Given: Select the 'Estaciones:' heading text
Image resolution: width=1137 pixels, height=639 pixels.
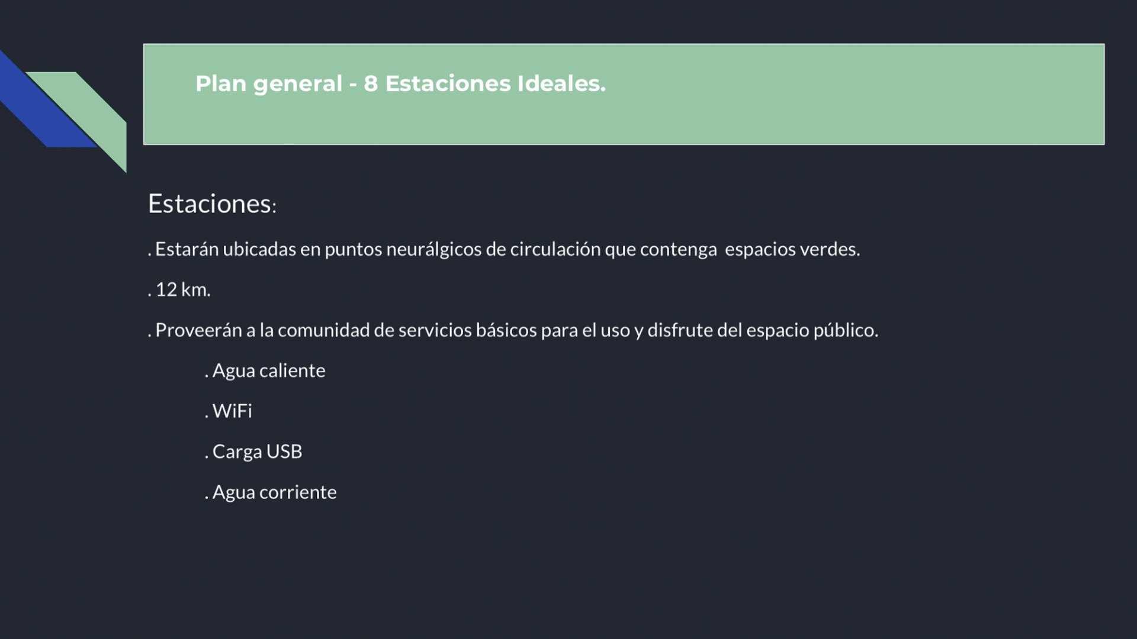Looking at the screenshot, I should [x=212, y=204].
